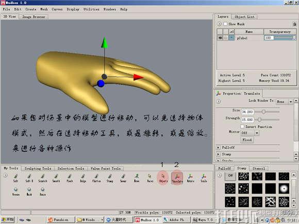299x224 pixels.
Task: Switch to Image Browser tab
Action: [x=34, y=17]
